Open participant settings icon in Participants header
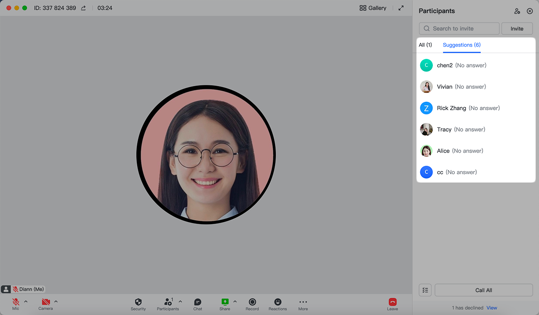Image resolution: width=539 pixels, height=315 pixels. coord(517,11)
